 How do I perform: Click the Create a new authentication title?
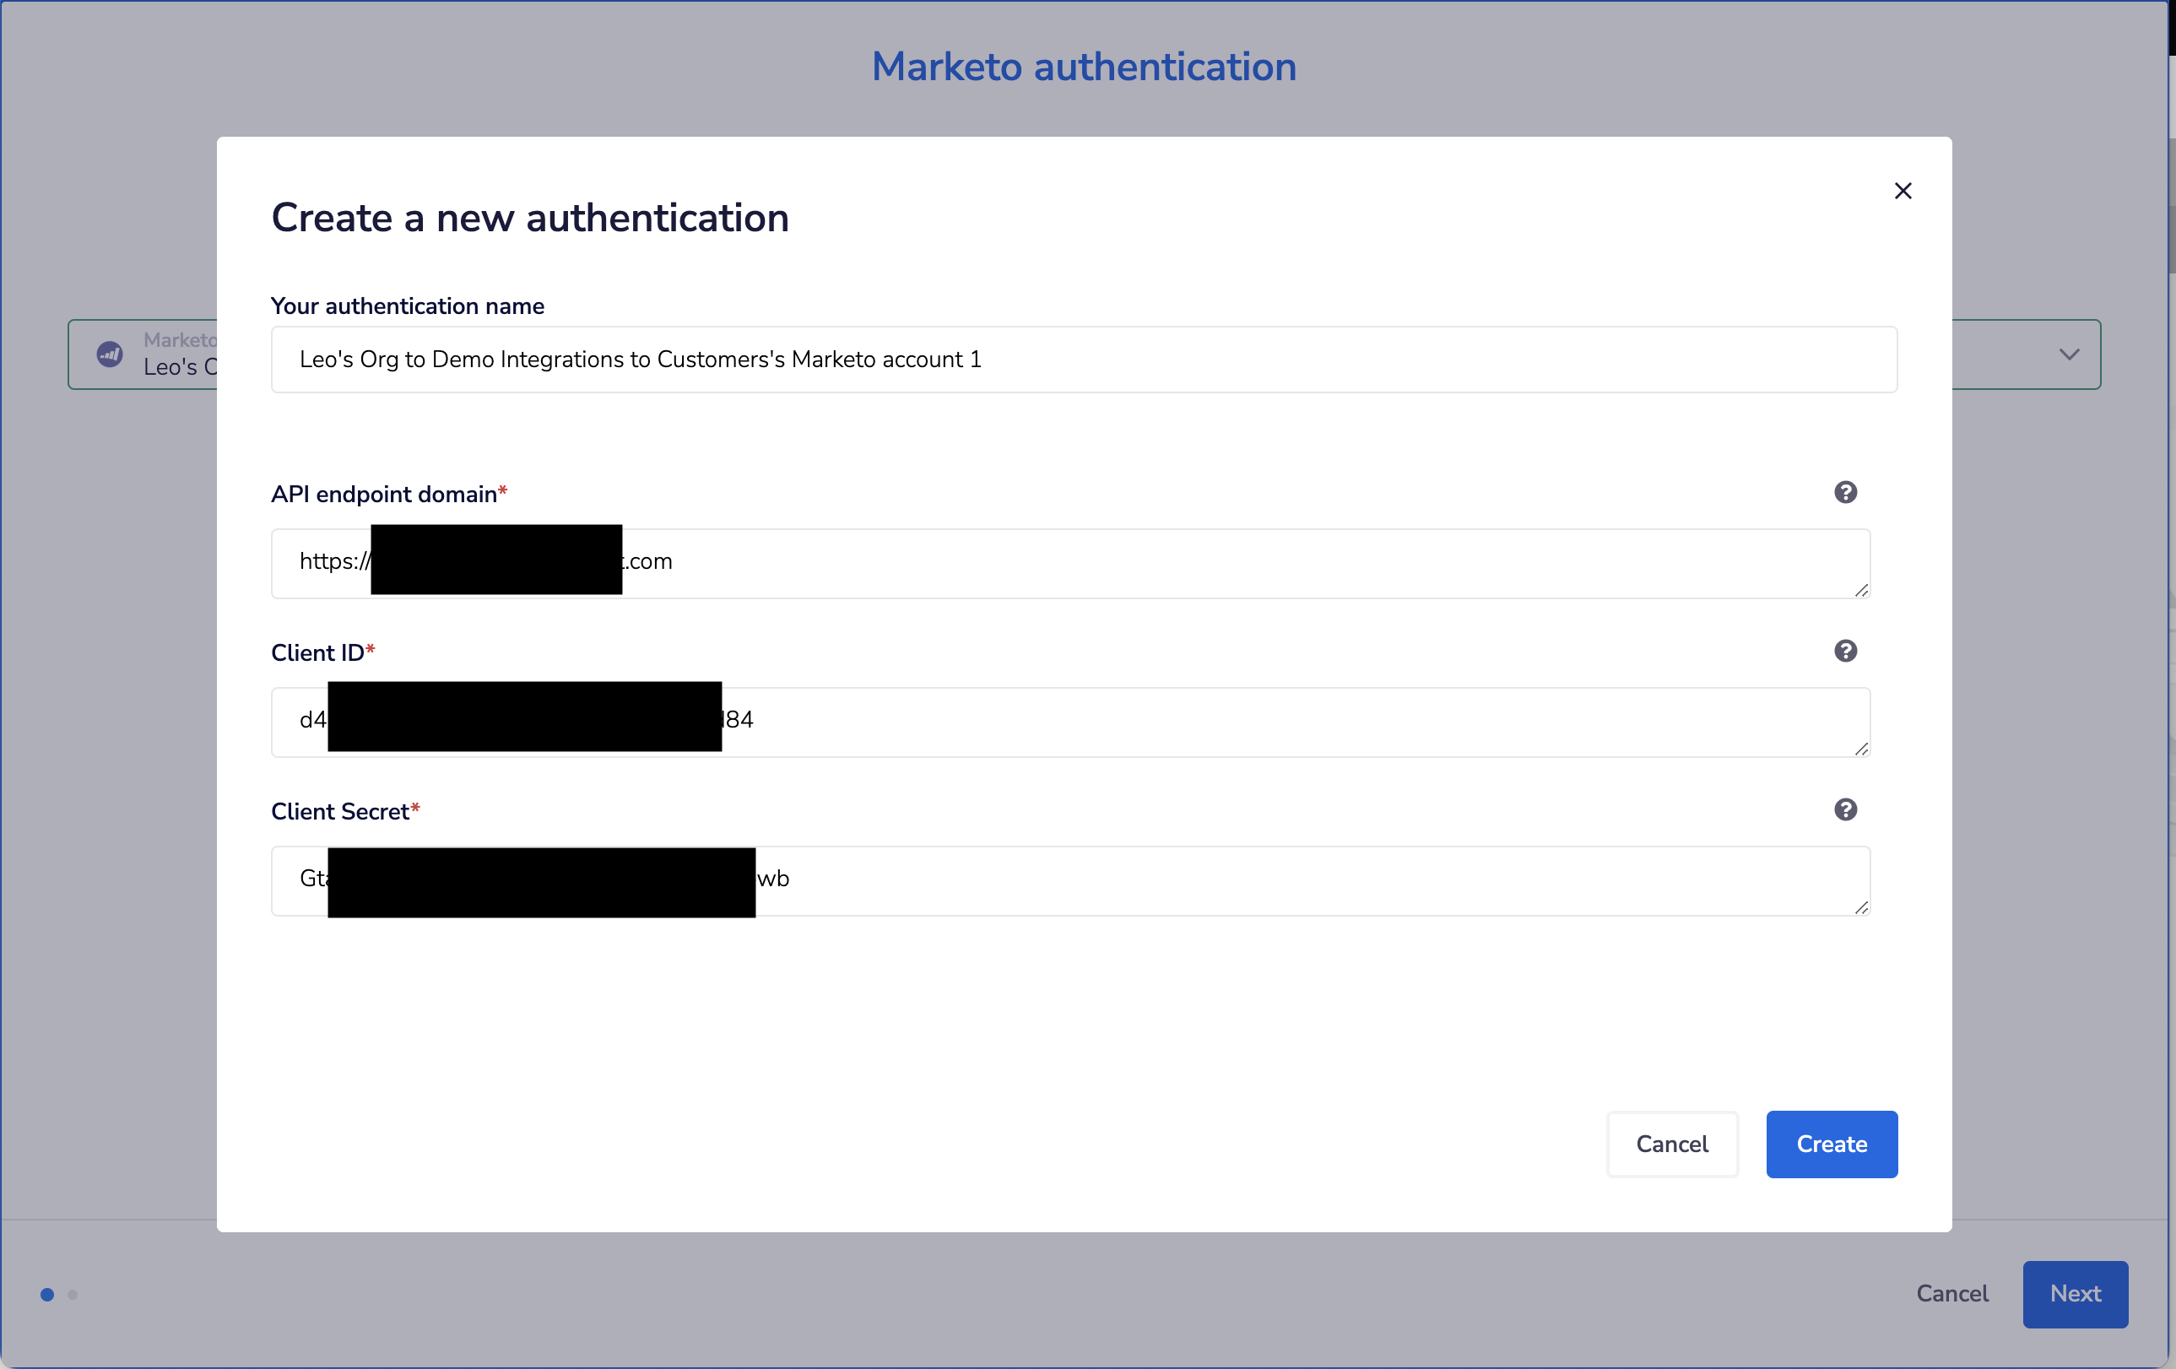pos(530,218)
